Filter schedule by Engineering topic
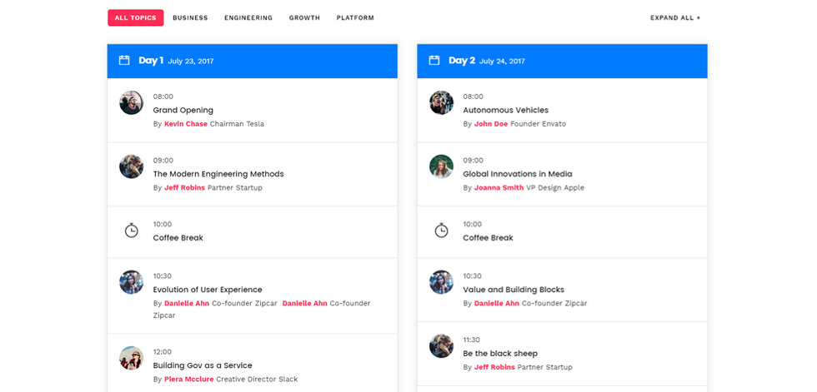 [x=248, y=17]
